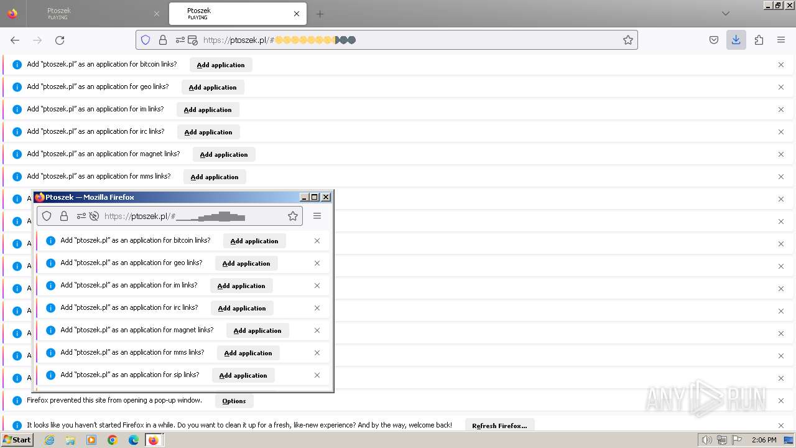This screenshot has width=796, height=448.
Task: Add application for mms links, main window
Action: pyautogui.click(x=215, y=177)
